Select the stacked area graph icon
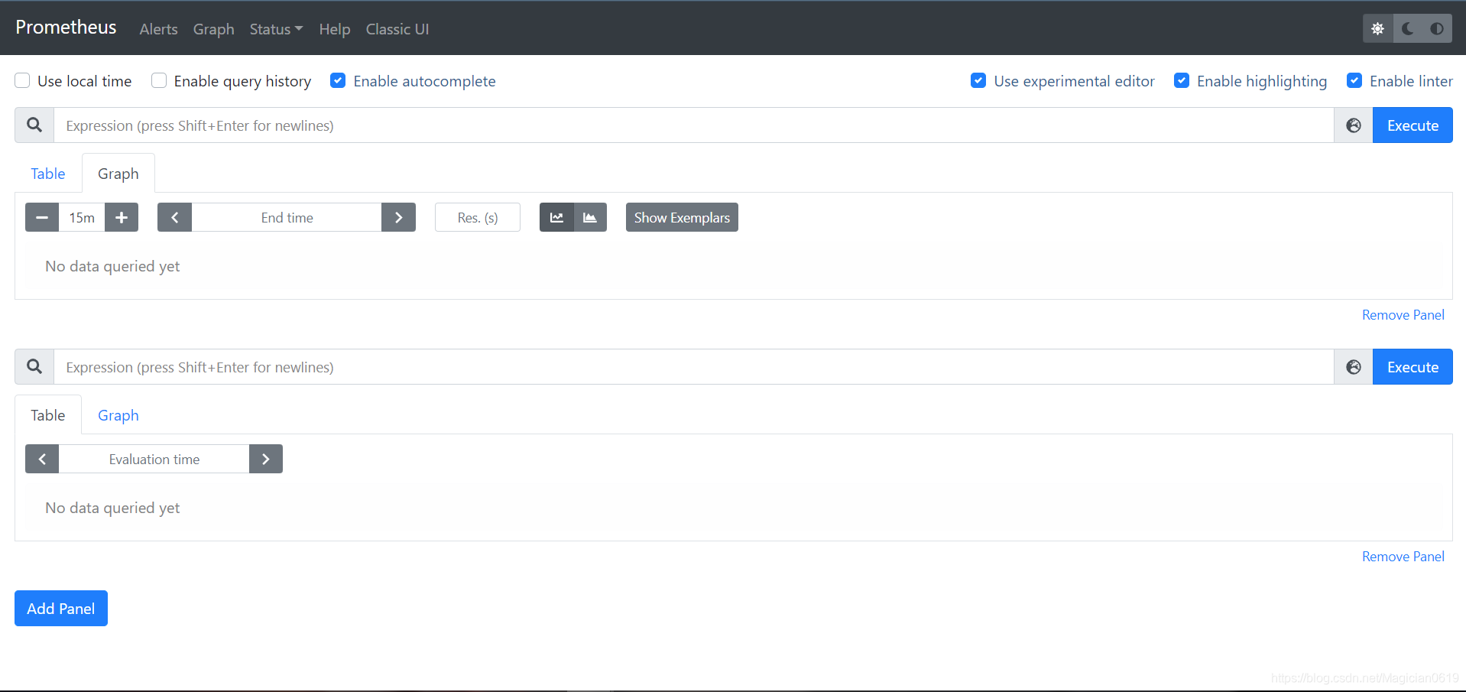 590,217
